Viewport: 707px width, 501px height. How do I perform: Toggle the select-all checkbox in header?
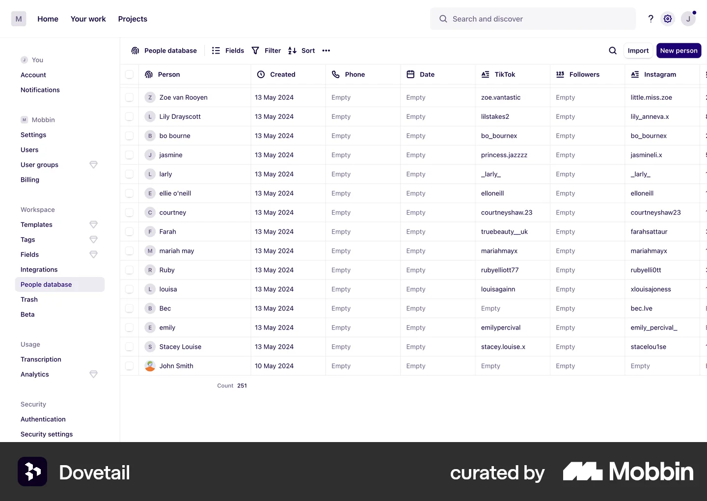129,75
